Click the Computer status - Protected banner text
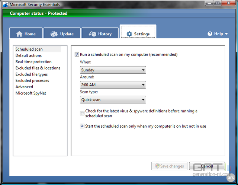This screenshot has height=185, width=238. click(x=39, y=13)
